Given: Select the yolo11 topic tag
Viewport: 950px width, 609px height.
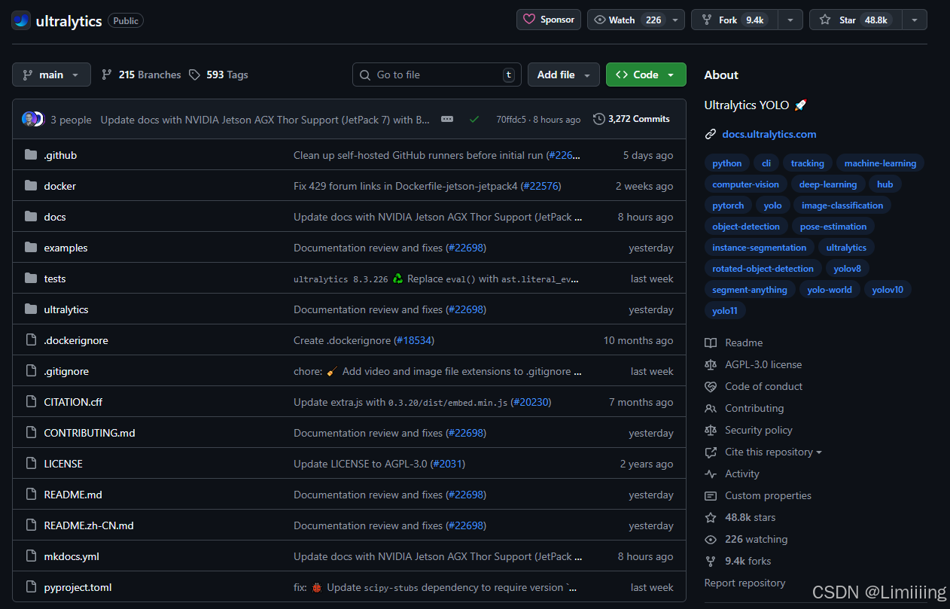Looking at the screenshot, I should coord(725,311).
